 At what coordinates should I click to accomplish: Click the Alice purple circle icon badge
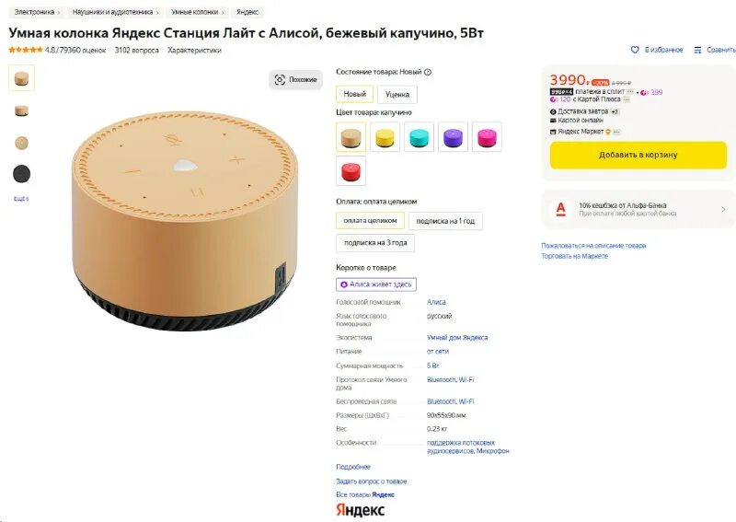tap(343, 284)
